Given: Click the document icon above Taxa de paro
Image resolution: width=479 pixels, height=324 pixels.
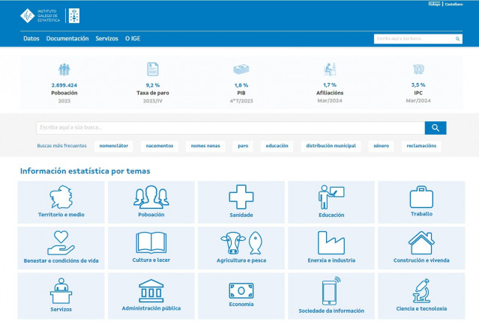Looking at the screenshot, I should [x=153, y=69].
